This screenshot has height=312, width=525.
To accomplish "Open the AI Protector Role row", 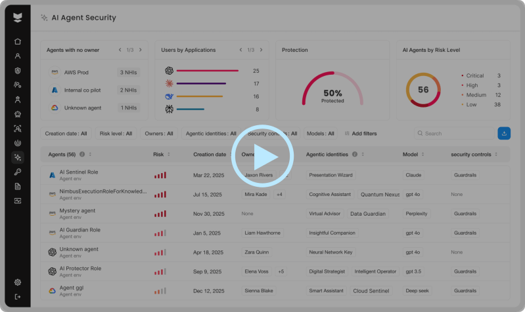I will tap(275, 271).
